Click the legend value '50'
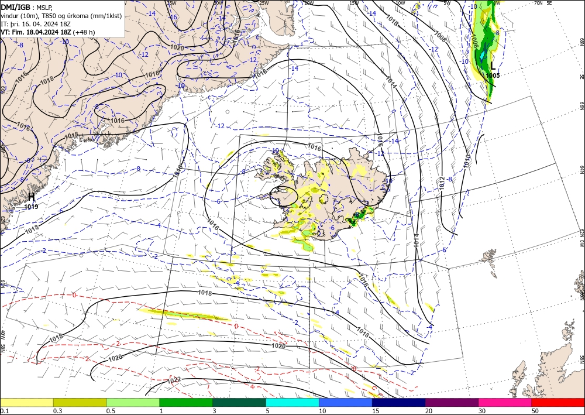585x415 pixels. tap(535, 411)
